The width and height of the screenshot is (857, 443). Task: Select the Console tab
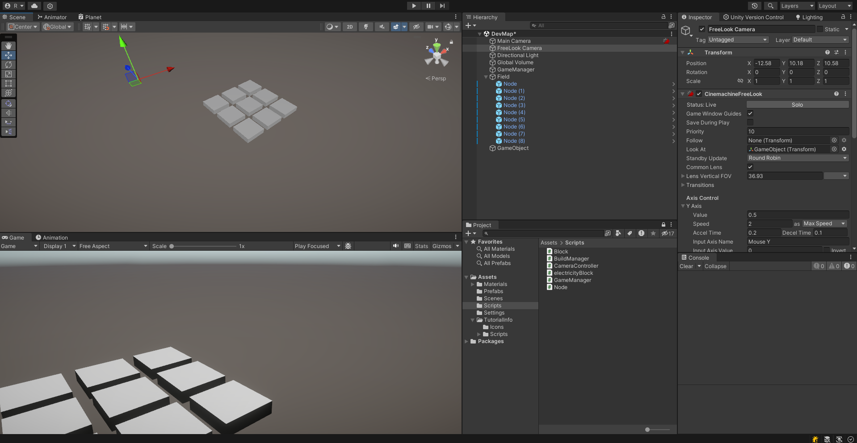pyautogui.click(x=695, y=257)
